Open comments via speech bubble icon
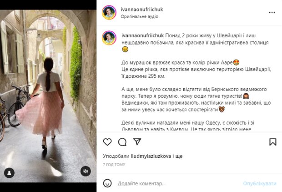Screen dimensions: 282x192 point(122,142)
